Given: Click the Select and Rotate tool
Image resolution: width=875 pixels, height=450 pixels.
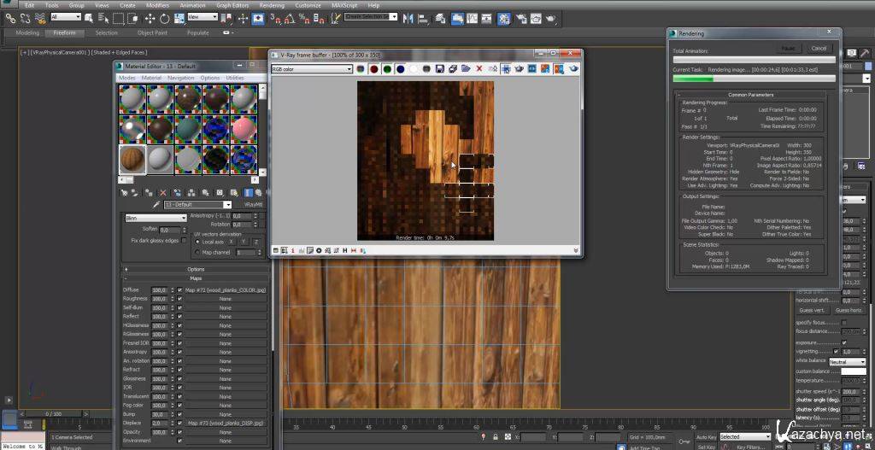Looking at the screenshot, I should 164,18.
